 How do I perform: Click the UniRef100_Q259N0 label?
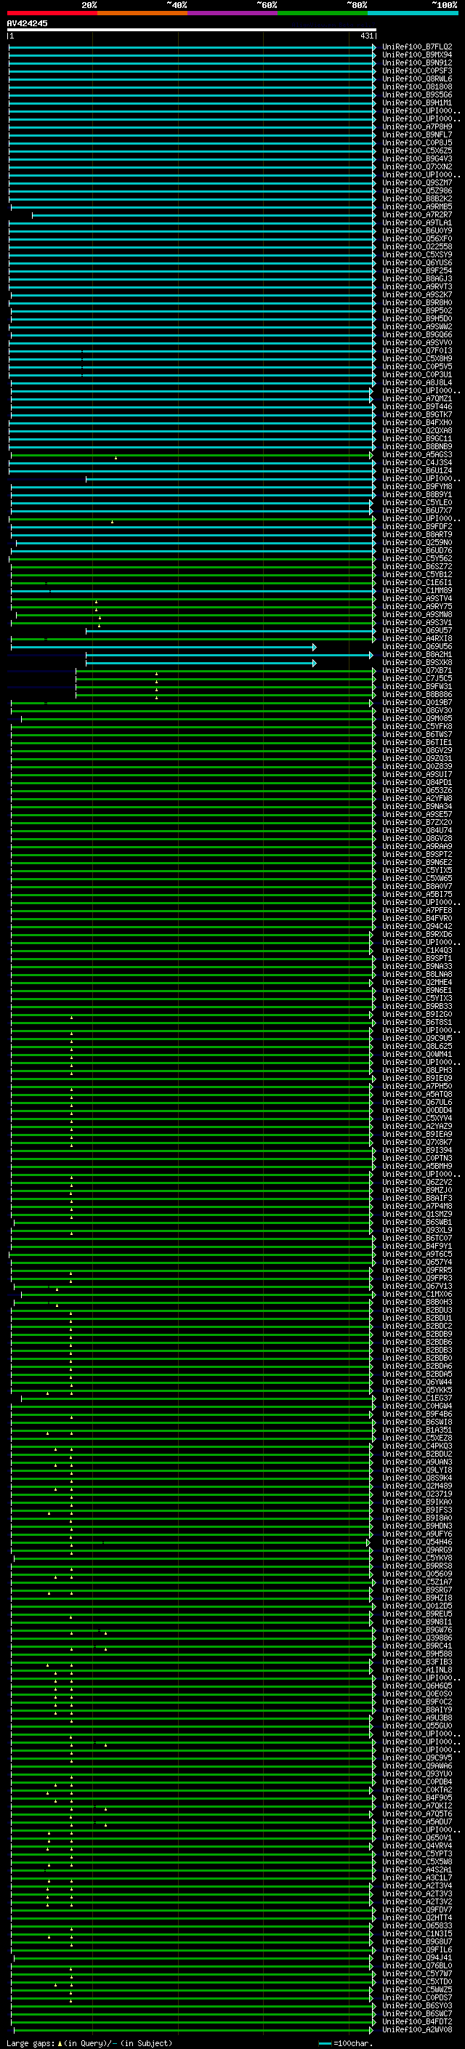[x=417, y=543]
